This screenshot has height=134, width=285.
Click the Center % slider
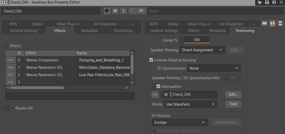click(197, 40)
